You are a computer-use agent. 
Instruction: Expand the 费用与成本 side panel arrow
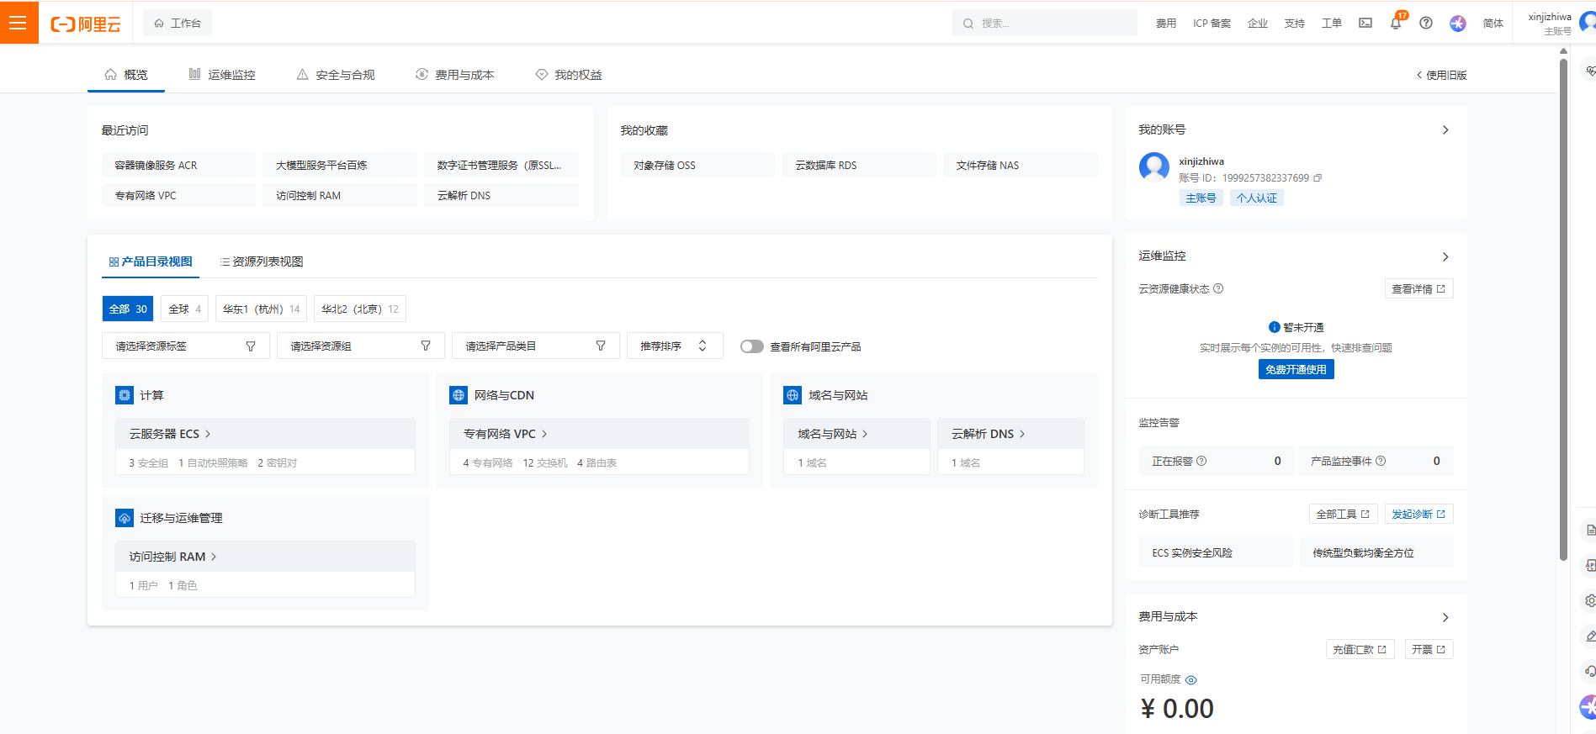(x=1445, y=617)
